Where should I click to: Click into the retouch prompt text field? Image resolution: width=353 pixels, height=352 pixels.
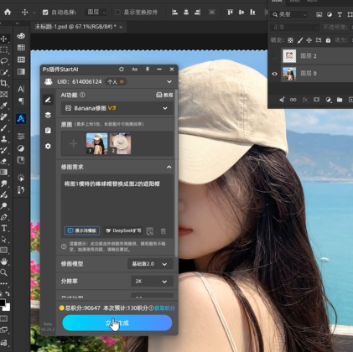pyautogui.click(x=117, y=199)
